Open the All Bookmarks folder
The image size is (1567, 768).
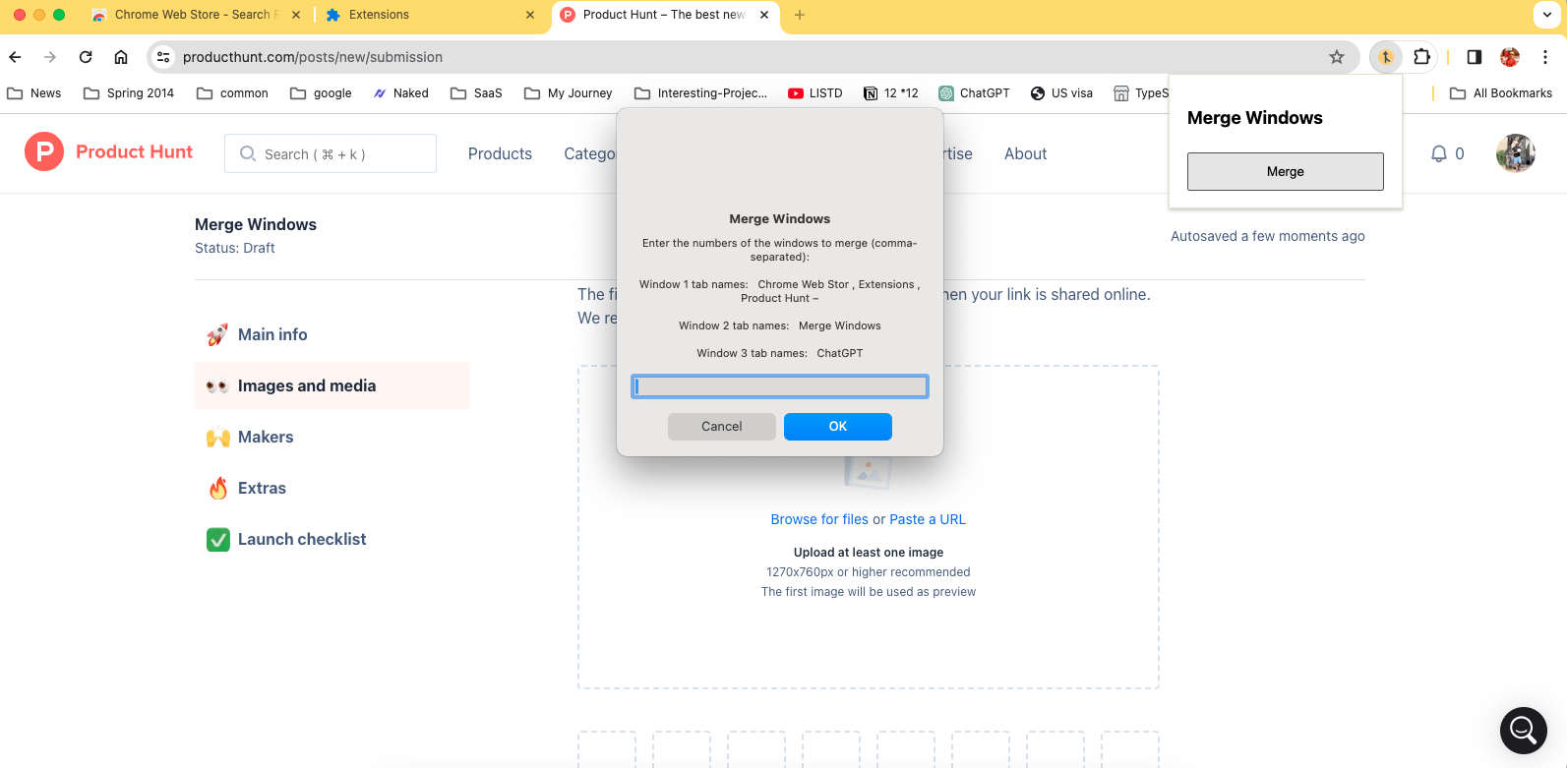[x=1501, y=93]
